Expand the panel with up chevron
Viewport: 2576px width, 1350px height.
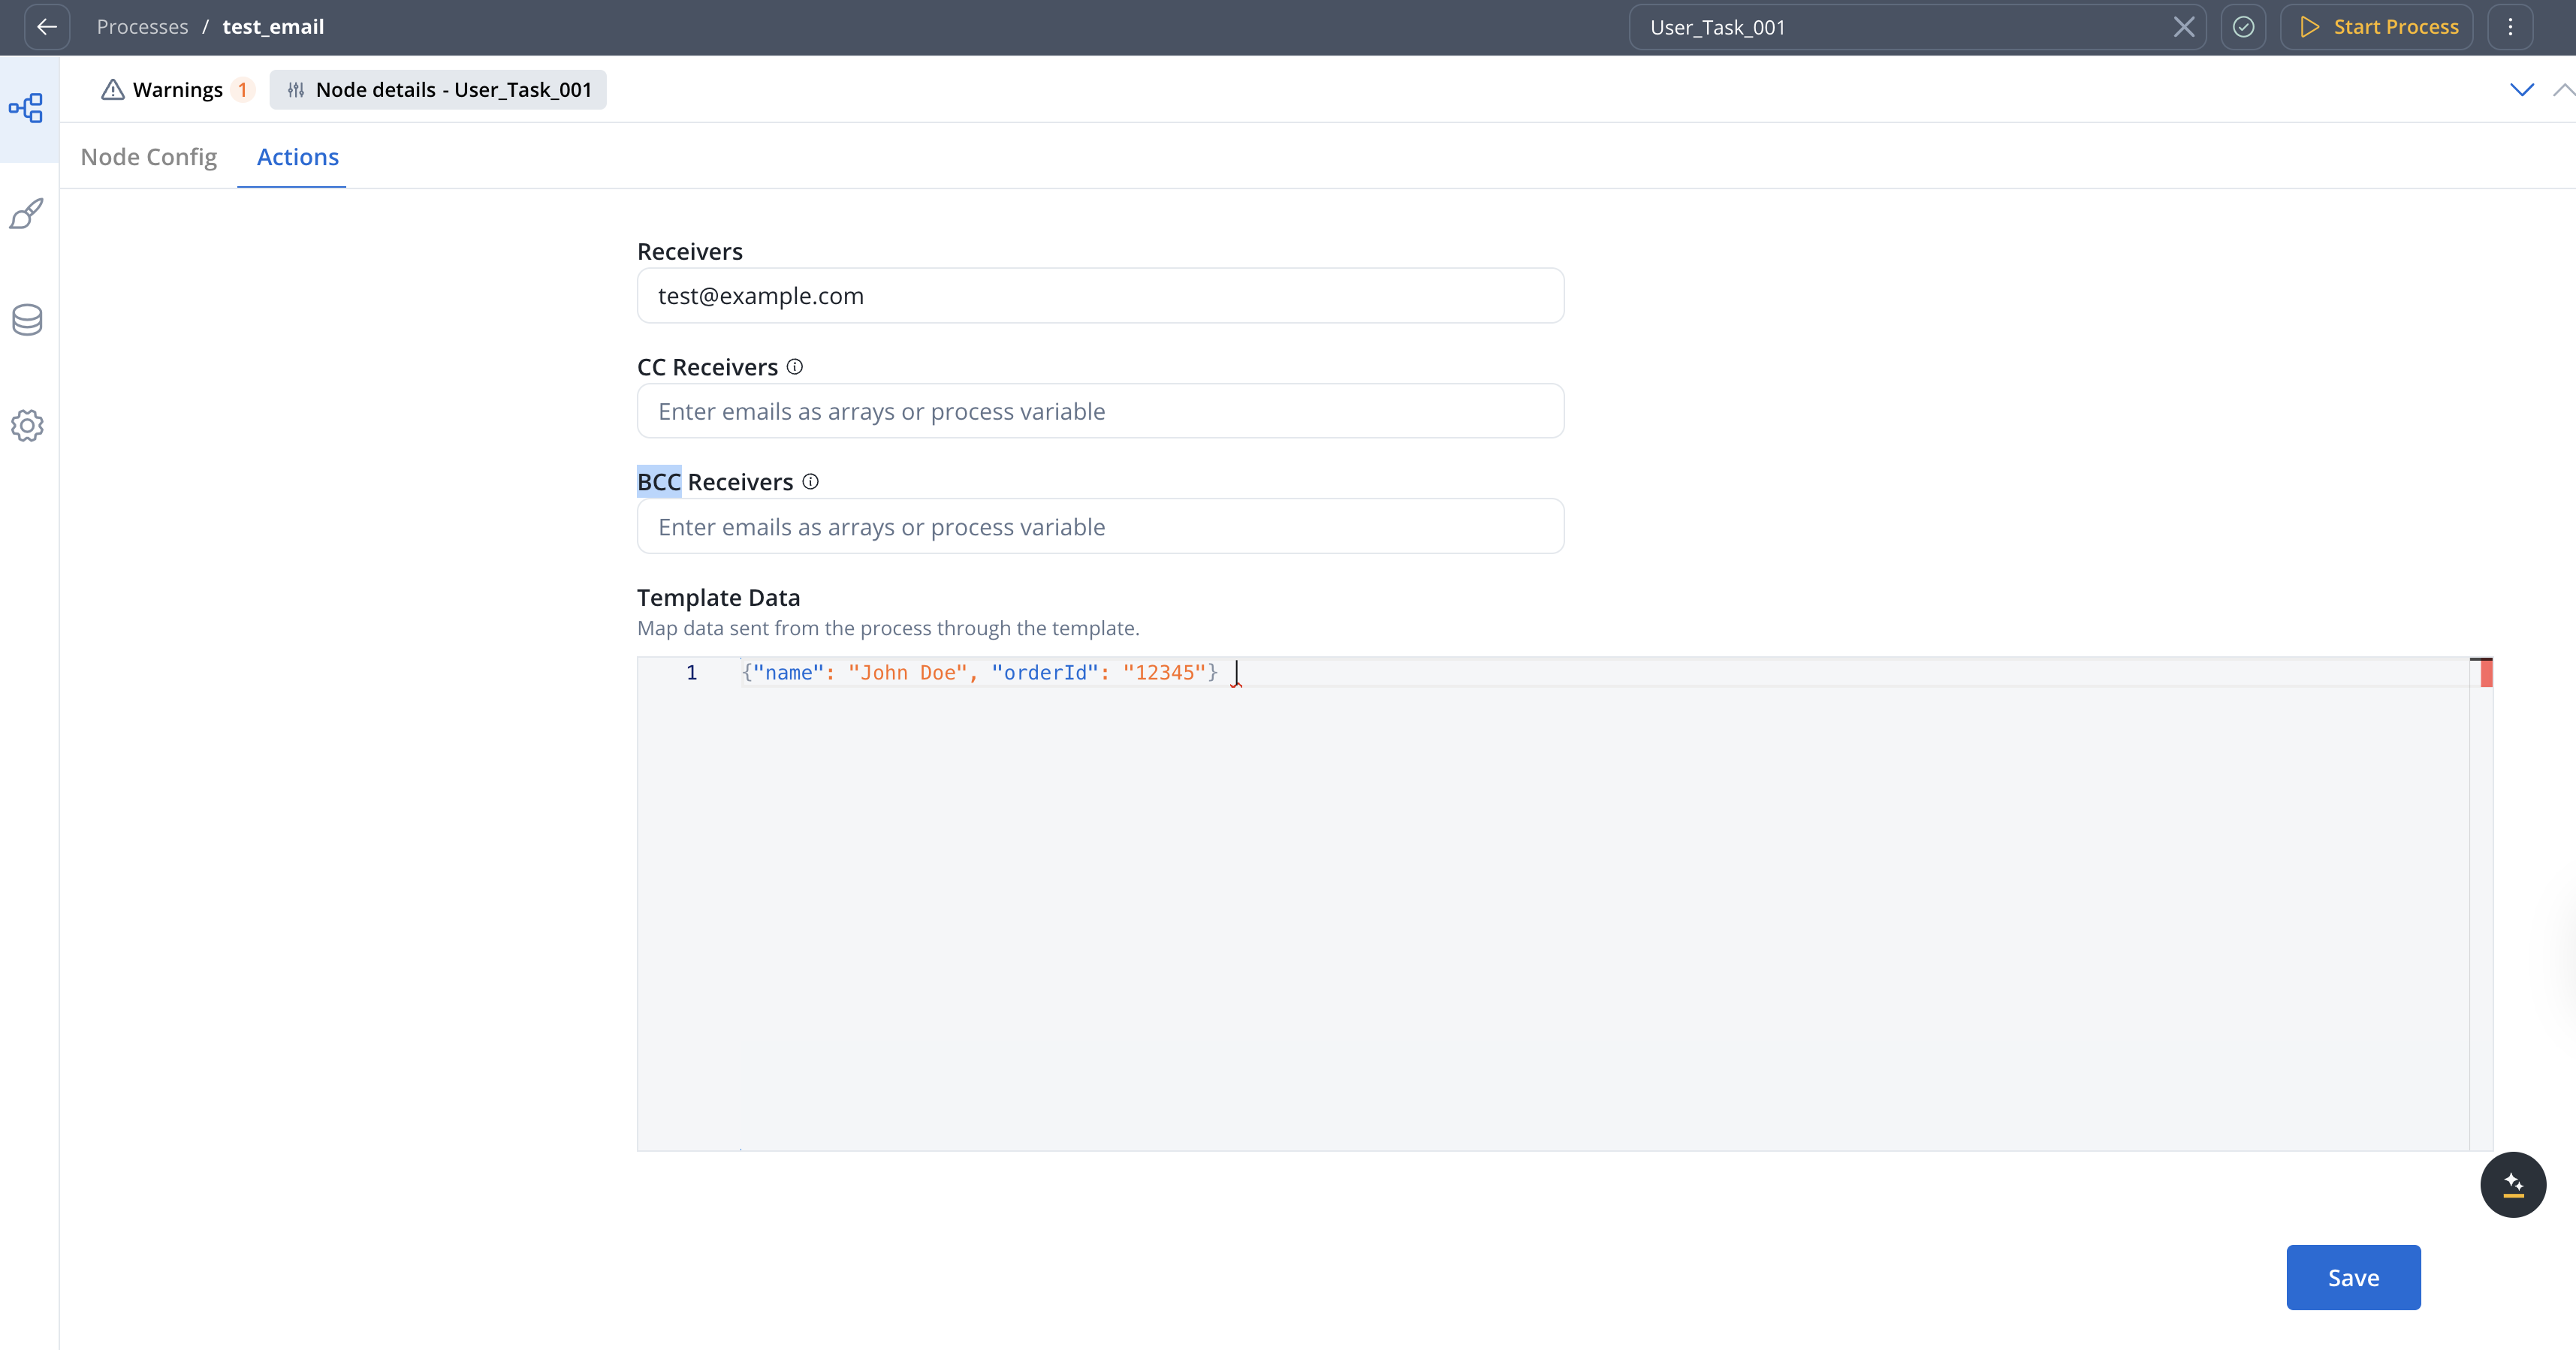[2563, 90]
